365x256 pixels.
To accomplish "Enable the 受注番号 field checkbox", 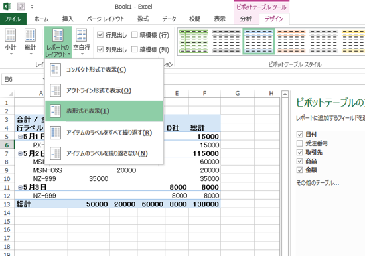I will [299, 143].
